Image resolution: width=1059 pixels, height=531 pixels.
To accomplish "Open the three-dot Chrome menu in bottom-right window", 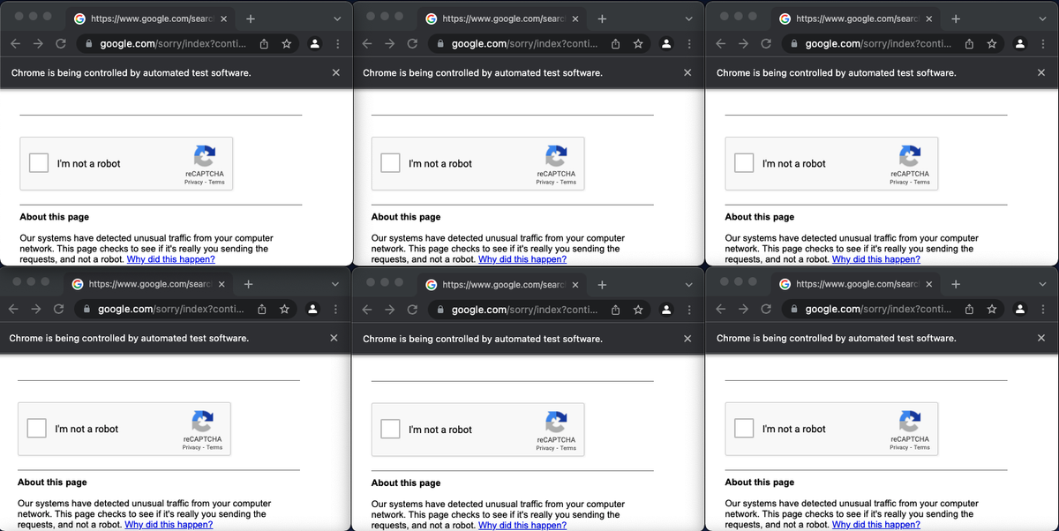I will click(x=1043, y=309).
